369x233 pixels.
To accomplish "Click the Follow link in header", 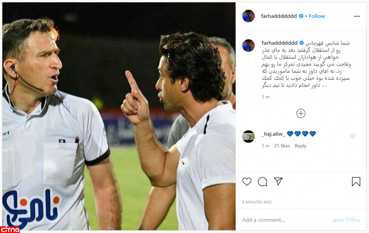I will point(317,16).
